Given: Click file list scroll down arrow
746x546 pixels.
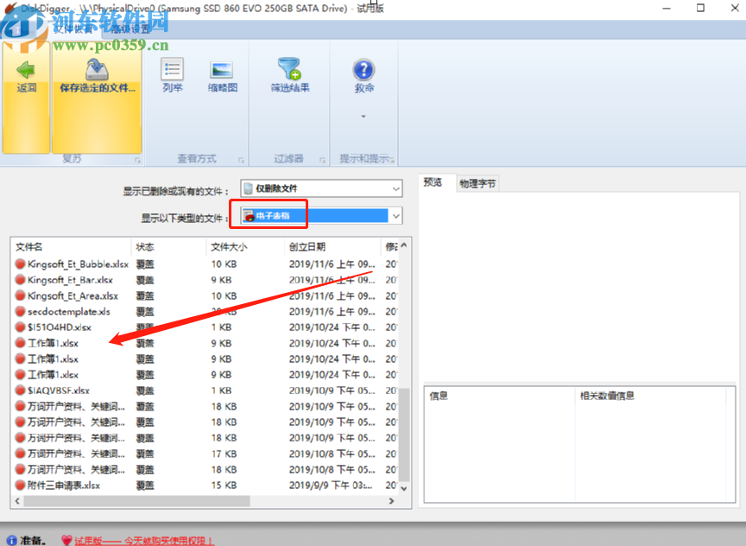Looking at the screenshot, I should click(404, 488).
